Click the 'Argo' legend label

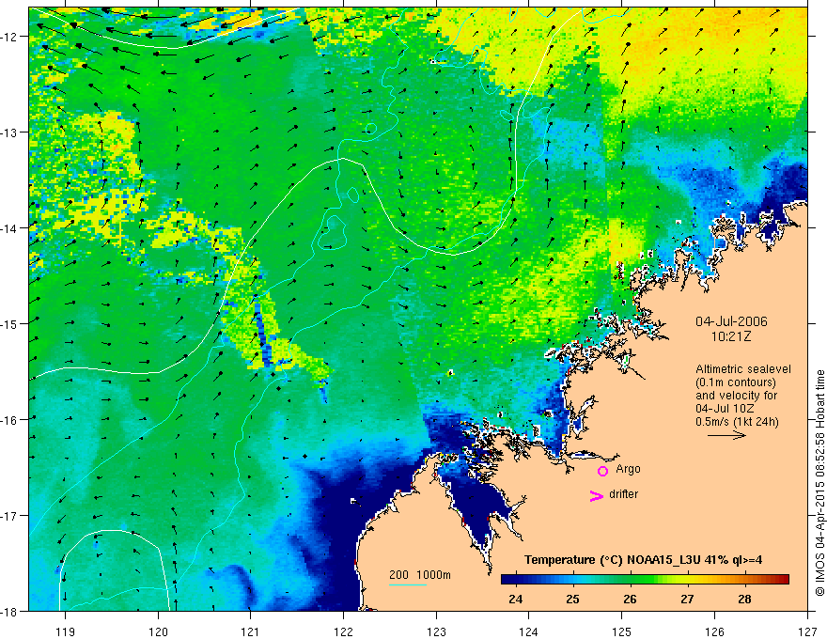pyautogui.click(x=628, y=469)
